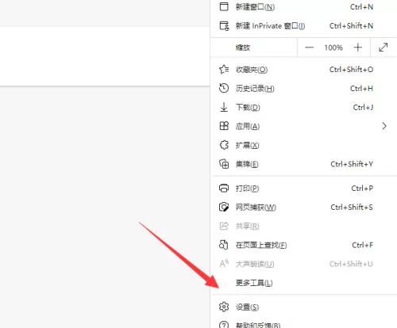
Task: Expand the 应用 submenu chevron
Action: 384,126
